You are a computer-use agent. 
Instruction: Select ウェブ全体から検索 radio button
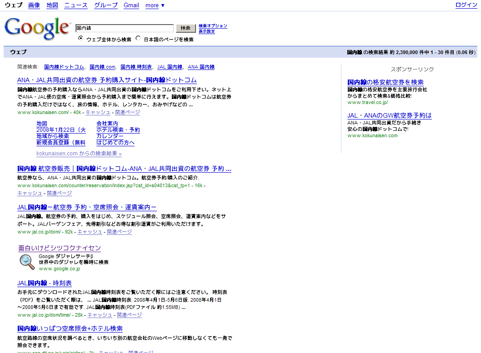click(81, 39)
